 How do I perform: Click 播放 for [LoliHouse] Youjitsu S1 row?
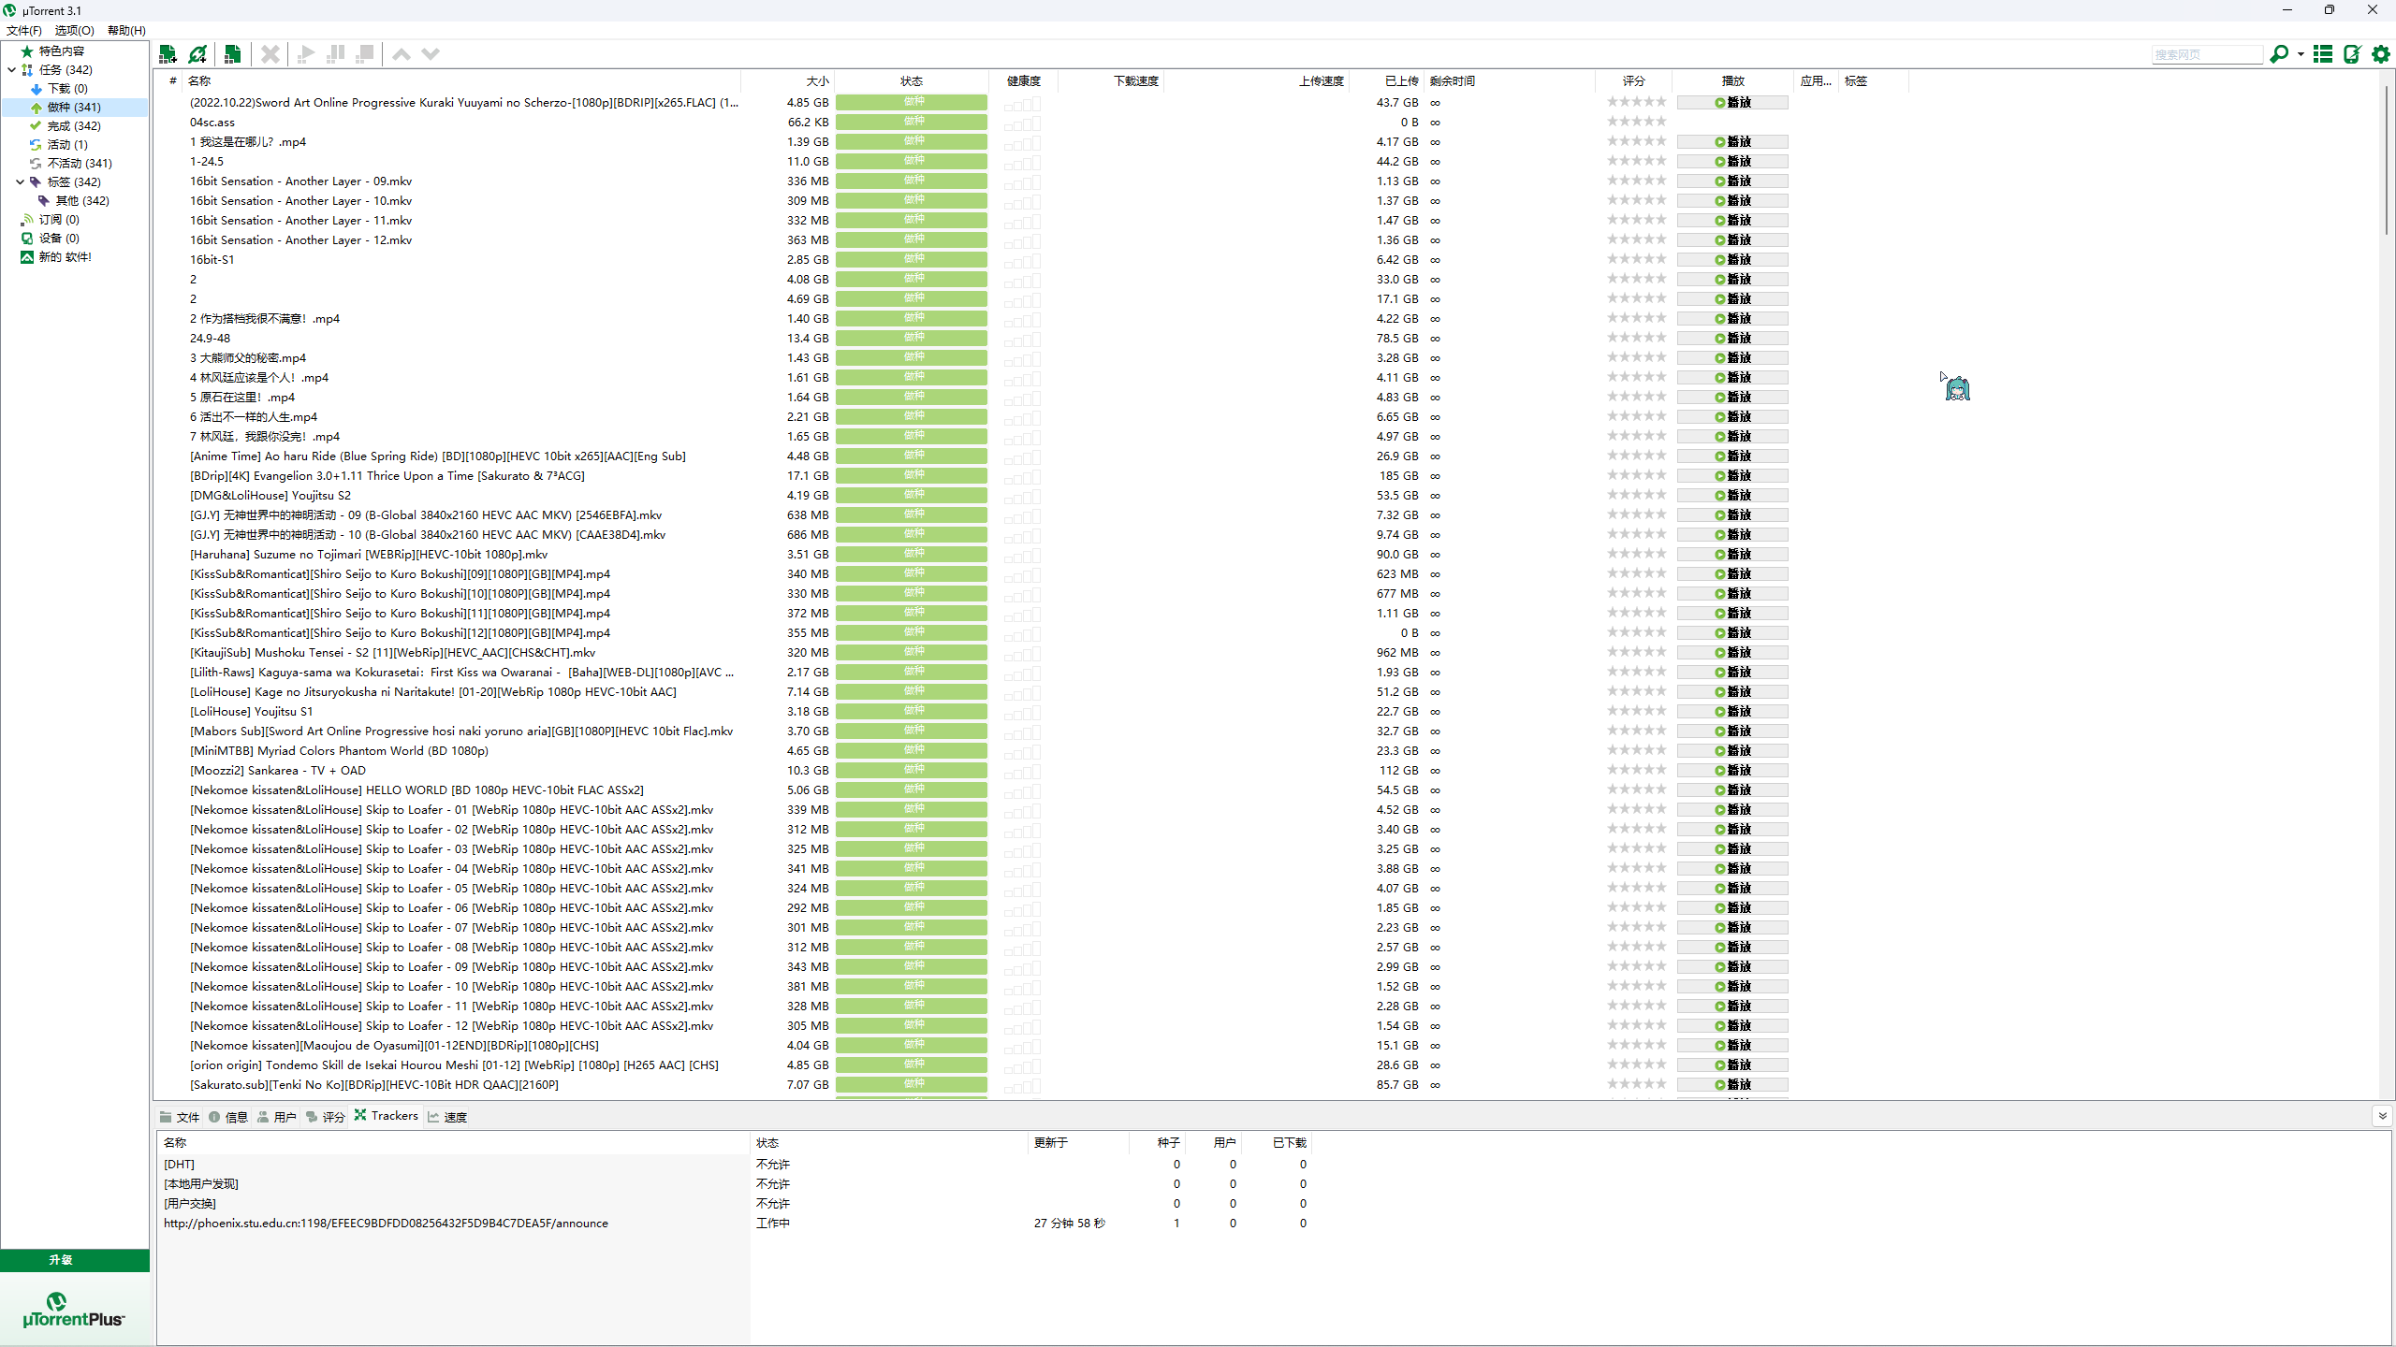click(1732, 712)
